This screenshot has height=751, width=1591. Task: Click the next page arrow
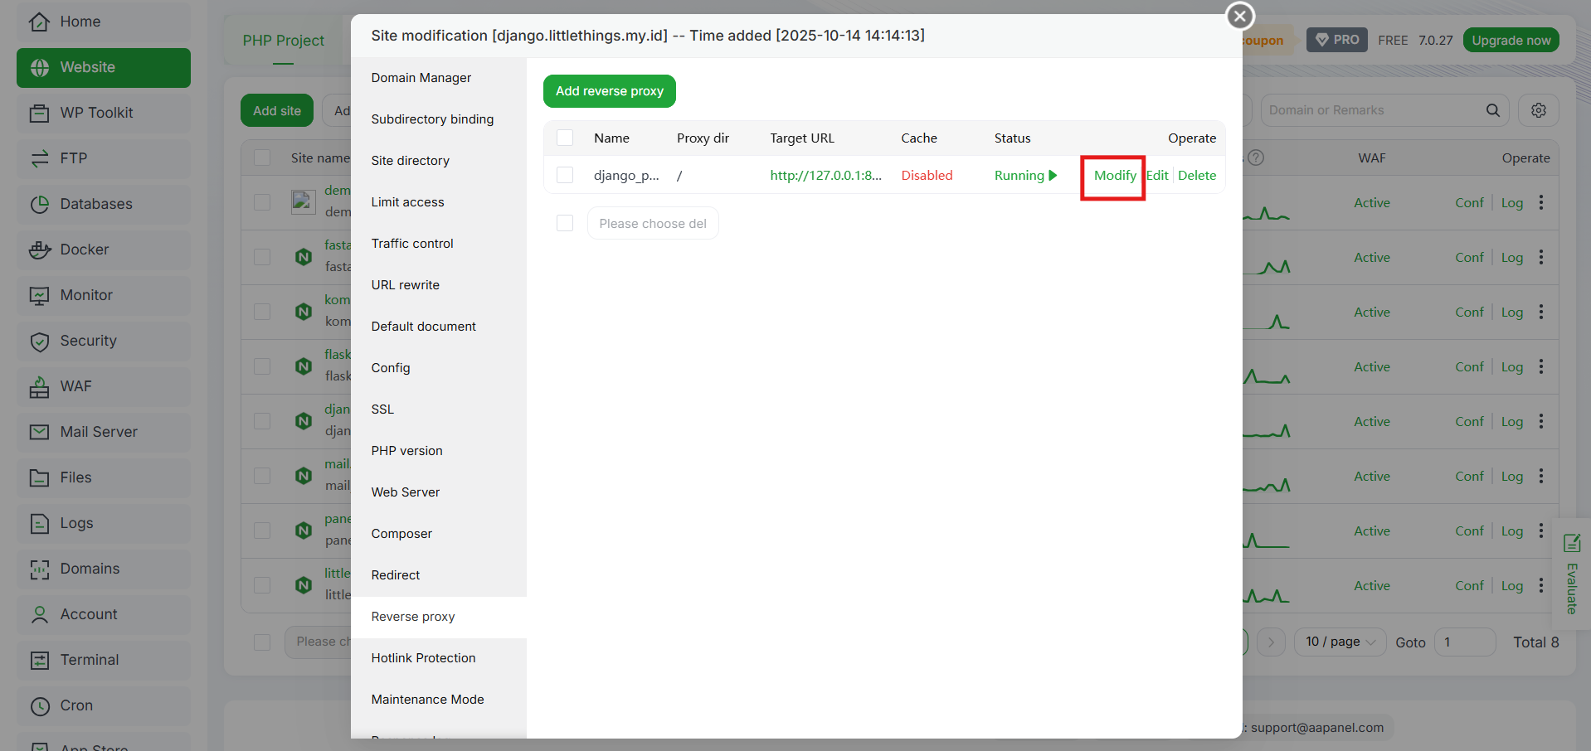click(1271, 642)
